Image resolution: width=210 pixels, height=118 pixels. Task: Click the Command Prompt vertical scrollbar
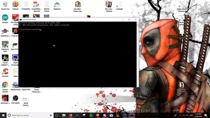[138, 54]
